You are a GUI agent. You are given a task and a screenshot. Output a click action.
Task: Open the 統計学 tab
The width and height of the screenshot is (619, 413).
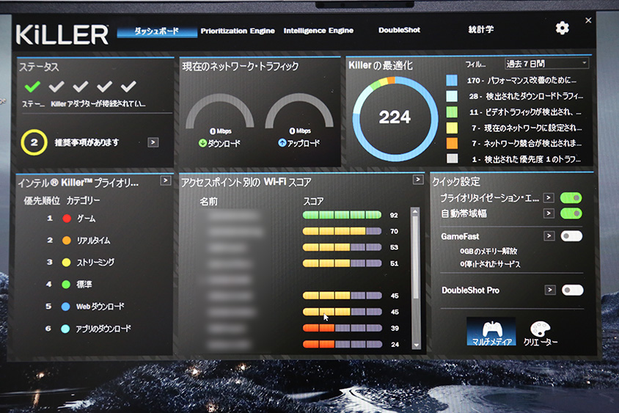coord(481,29)
